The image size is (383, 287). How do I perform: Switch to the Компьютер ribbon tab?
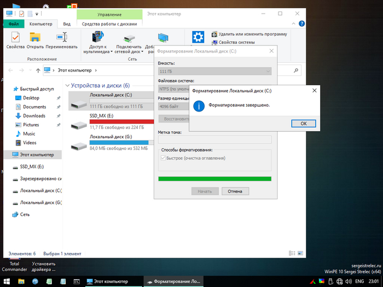[x=41, y=24]
